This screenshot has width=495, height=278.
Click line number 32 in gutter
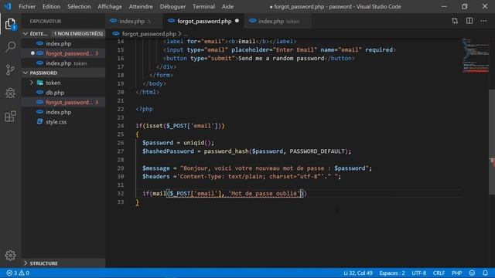[x=121, y=194]
